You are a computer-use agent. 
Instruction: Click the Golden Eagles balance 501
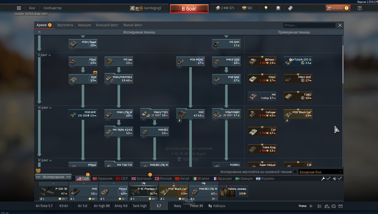tap(247, 8)
